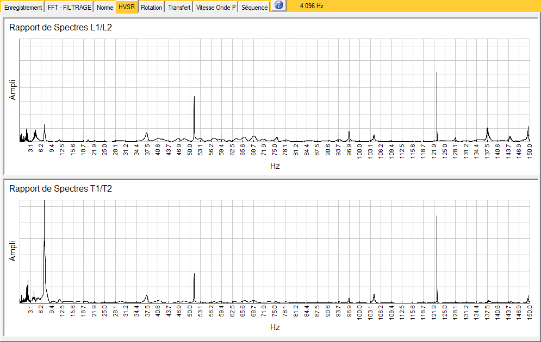
Task: Switch to the Vitesse Onde P tab
Action: point(216,7)
